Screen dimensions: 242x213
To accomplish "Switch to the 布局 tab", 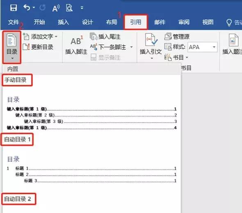I will (112, 22).
